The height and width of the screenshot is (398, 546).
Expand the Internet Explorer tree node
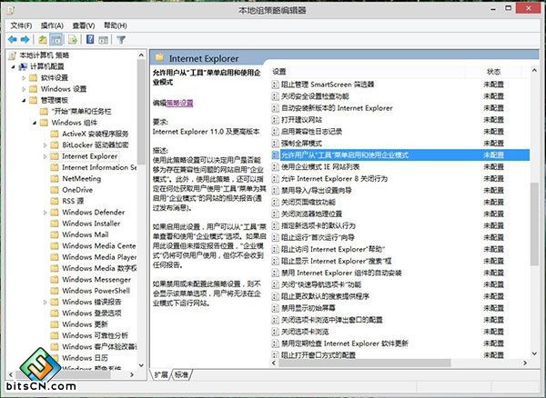pos(45,156)
